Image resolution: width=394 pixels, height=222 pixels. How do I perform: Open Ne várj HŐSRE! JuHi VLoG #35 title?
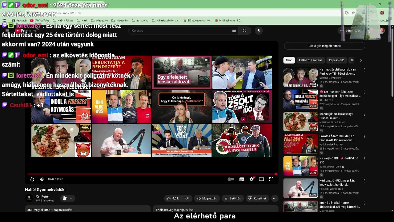339,160
